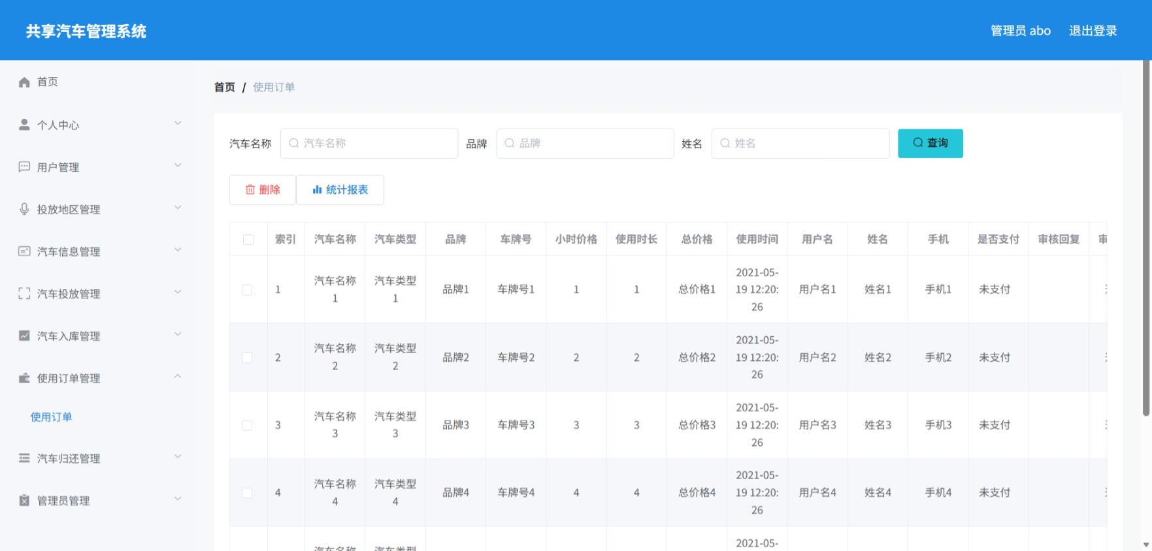Viewport: 1152px width, 551px height.
Task: Click the trash icon on 删除 button
Action: click(x=250, y=190)
